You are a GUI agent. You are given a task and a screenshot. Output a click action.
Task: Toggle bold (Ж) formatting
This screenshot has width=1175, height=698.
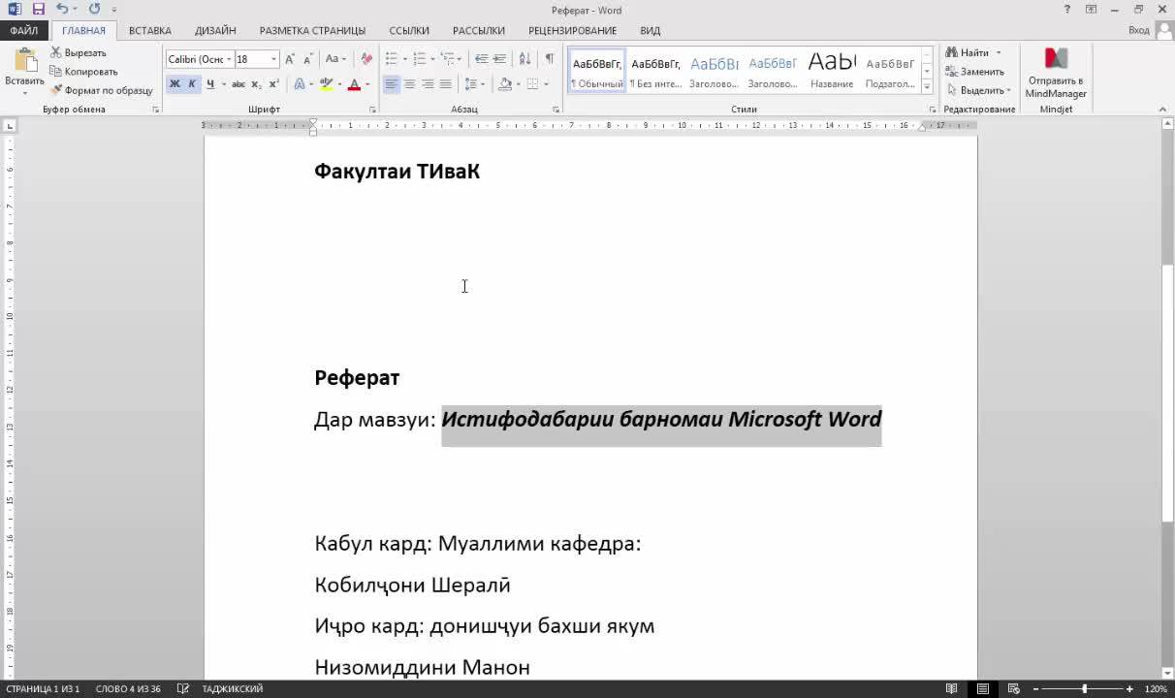[x=175, y=84]
